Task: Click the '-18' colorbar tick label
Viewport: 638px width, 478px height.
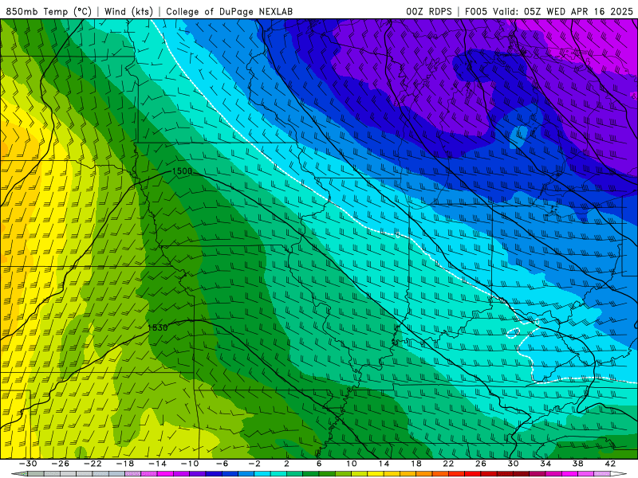Action: coord(125,464)
